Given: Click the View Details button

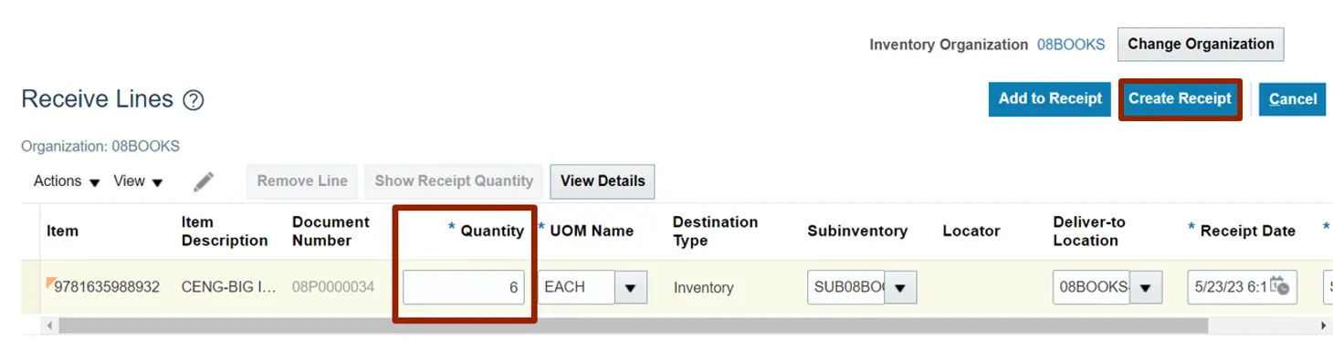Looking at the screenshot, I should click(603, 181).
